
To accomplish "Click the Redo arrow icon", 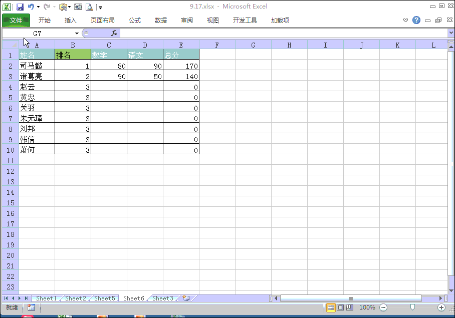I will click(47, 7).
